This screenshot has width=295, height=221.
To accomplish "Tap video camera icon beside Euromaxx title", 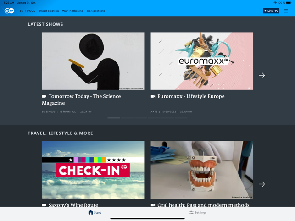I will click(x=153, y=96).
